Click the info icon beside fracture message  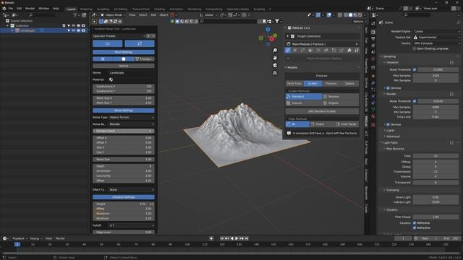[x=289, y=133]
